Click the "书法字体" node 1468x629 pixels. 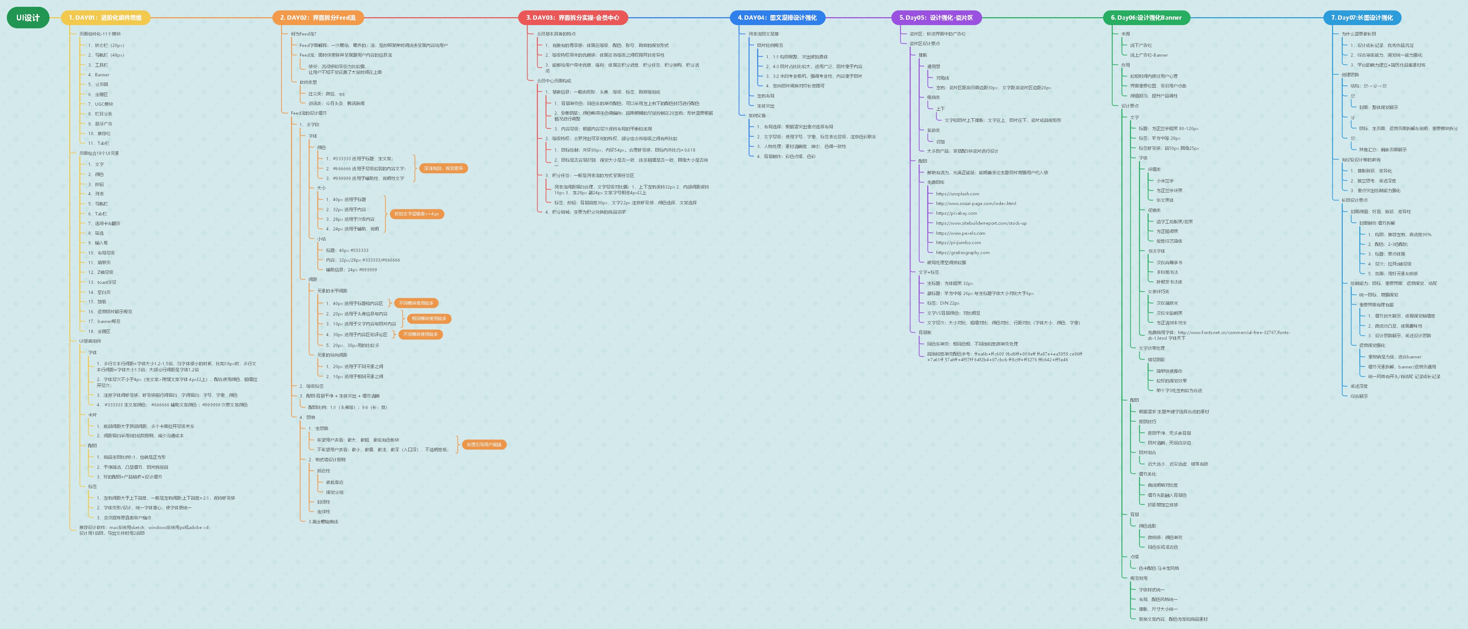(x=1156, y=252)
